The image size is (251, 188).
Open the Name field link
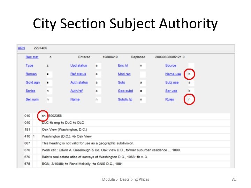tap(75, 99)
